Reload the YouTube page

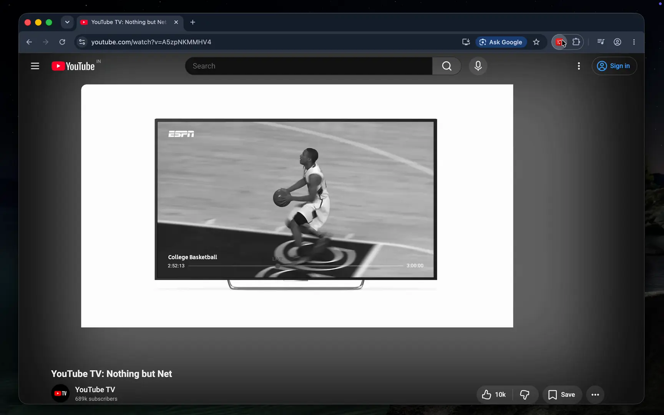tap(62, 42)
